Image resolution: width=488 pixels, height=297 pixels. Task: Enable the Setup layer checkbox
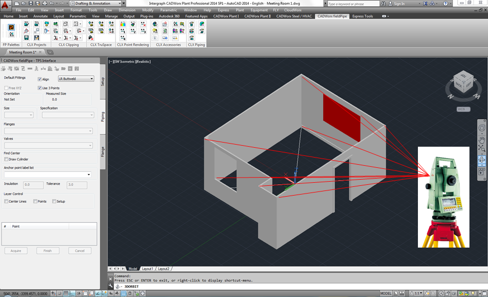tap(54, 202)
